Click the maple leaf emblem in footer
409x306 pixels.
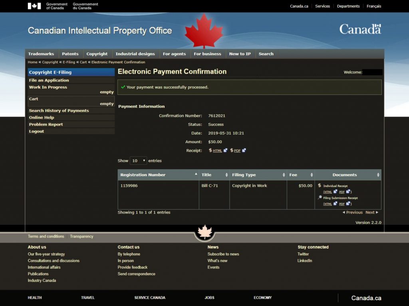click(204, 232)
